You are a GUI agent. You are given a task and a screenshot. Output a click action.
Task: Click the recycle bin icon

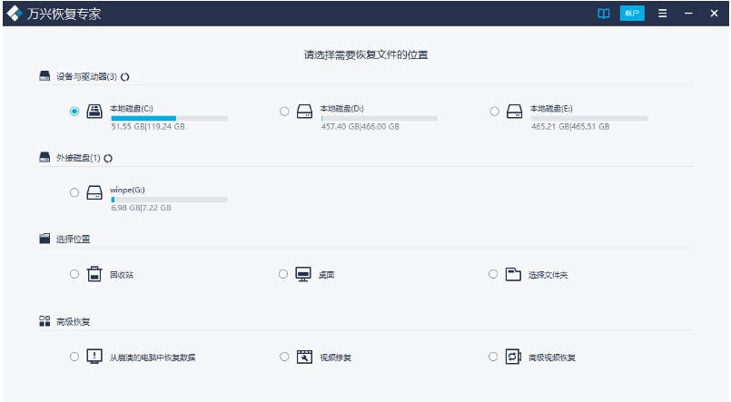[94, 274]
